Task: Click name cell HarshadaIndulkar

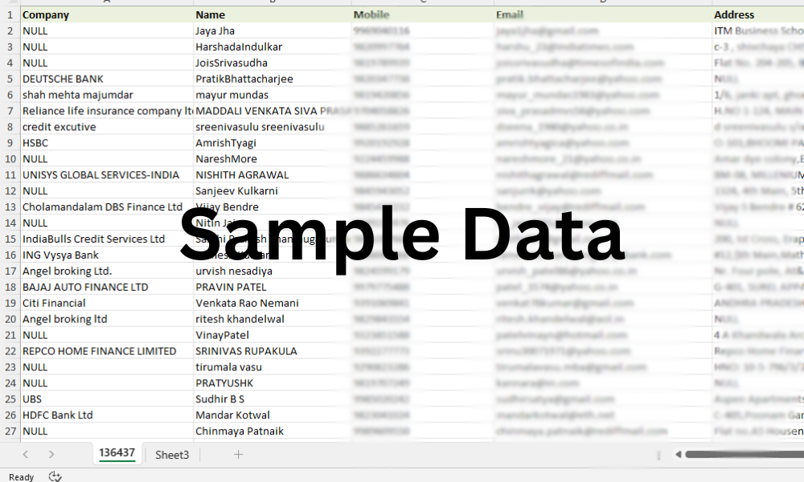Action: pos(273,47)
